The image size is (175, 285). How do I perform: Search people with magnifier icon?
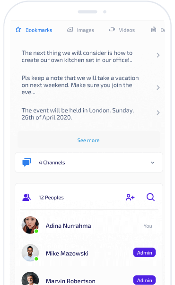tap(150, 197)
